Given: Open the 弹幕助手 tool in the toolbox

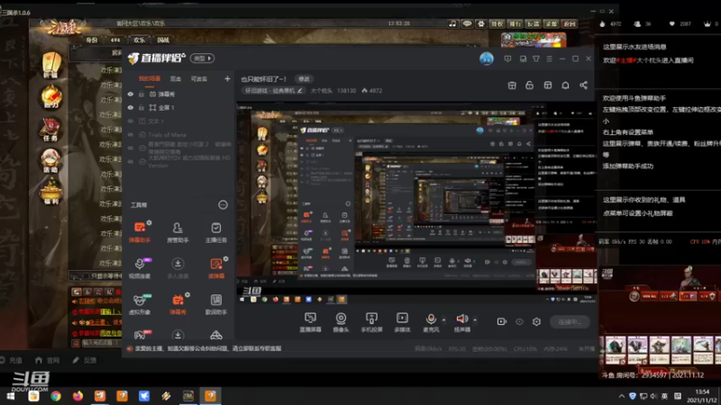Looking at the screenshot, I should coord(140,231).
